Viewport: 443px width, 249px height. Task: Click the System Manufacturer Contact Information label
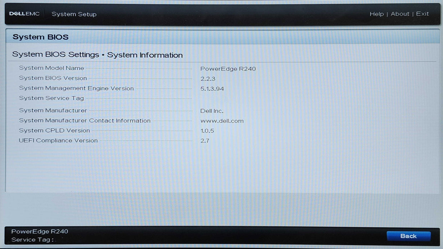pos(85,121)
